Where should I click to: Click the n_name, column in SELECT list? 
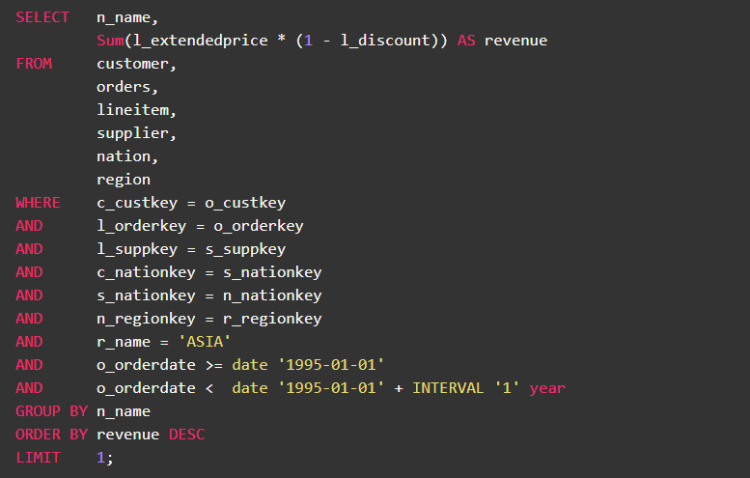(127, 17)
